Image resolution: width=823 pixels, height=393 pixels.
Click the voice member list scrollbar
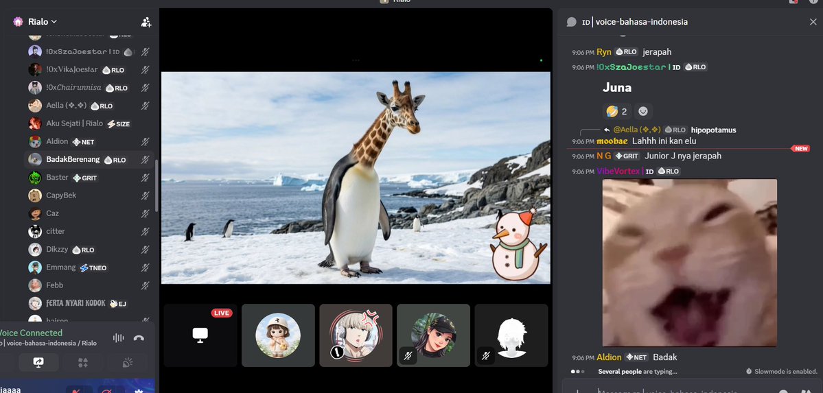pos(157,185)
